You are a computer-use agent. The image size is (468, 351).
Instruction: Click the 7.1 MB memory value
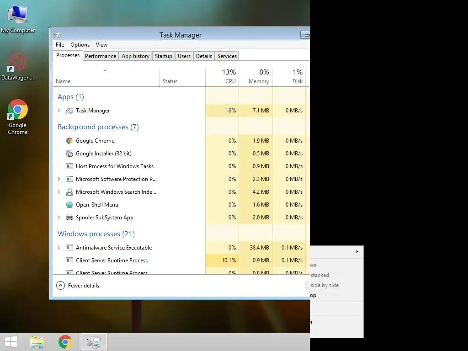tap(261, 111)
